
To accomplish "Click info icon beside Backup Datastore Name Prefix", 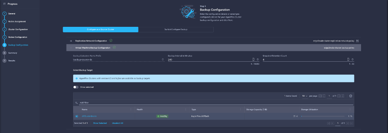I will point(163,60).
